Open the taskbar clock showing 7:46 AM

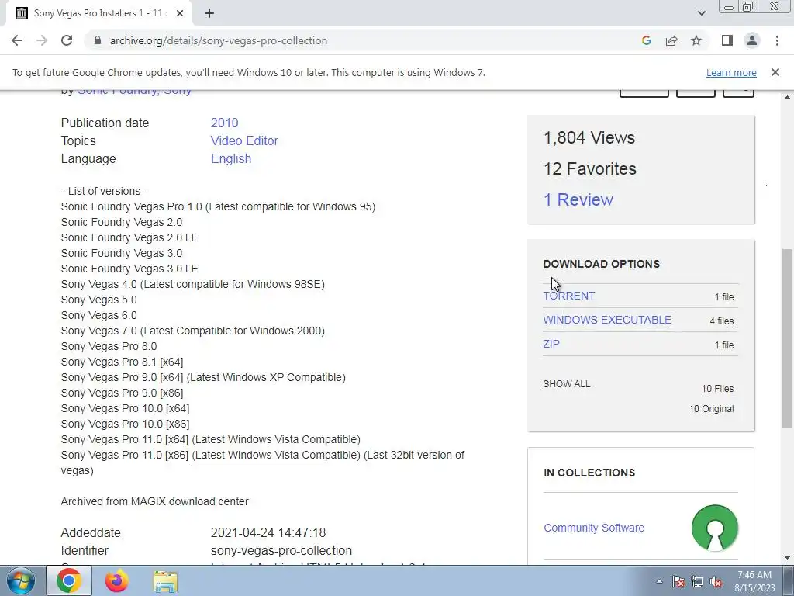click(x=754, y=581)
